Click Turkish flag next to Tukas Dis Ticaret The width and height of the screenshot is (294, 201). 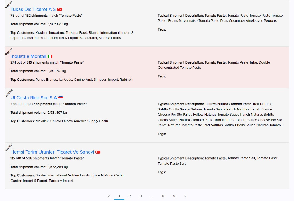[60, 10]
